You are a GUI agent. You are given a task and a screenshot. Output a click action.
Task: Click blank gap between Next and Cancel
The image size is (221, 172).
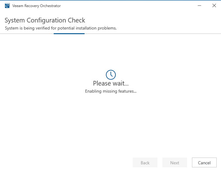click(x=190, y=163)
